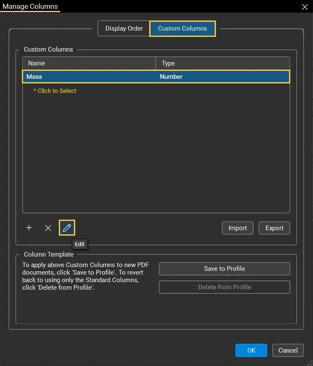Click the Number type cell
Image resolution: width=313 pixels, height=366 pixels.
click(223, 77)
